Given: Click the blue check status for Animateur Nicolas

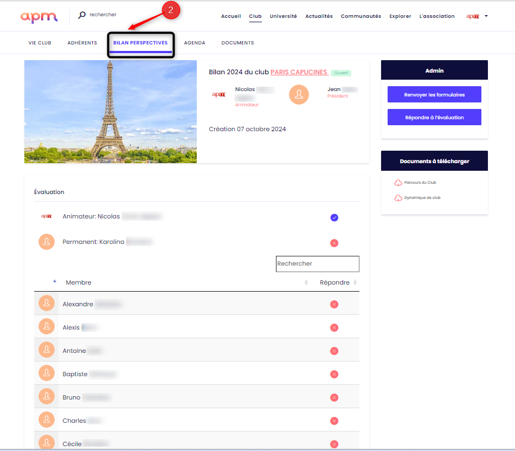Looking at the screenshot, I should coord(334,217).
